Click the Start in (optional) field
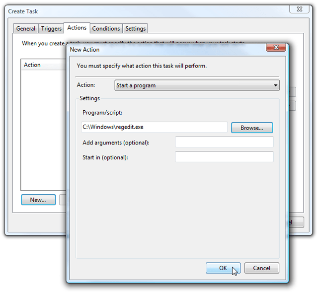 224,156
